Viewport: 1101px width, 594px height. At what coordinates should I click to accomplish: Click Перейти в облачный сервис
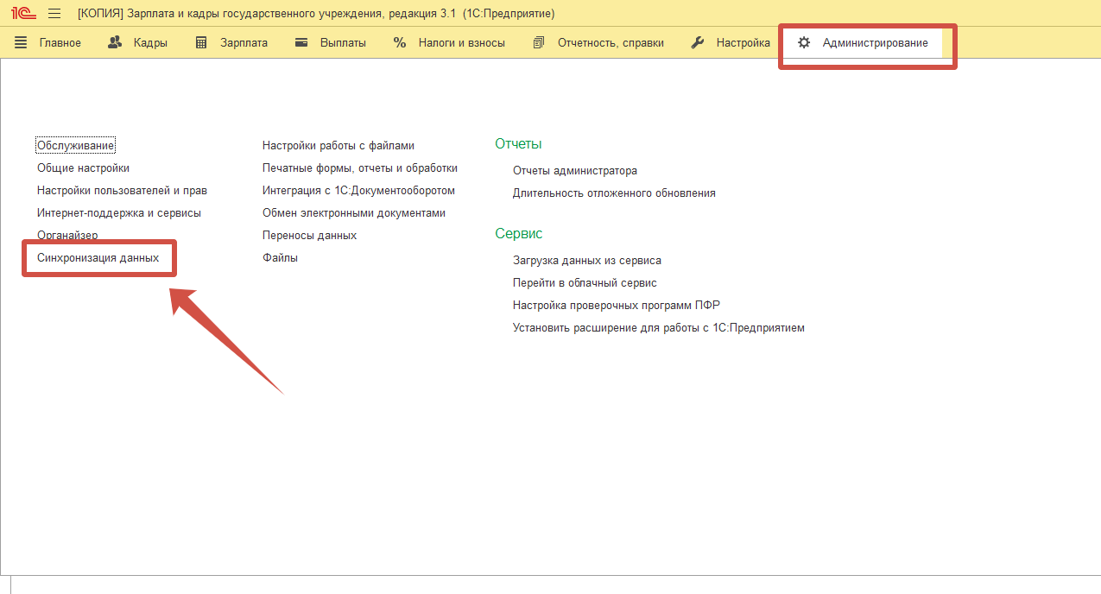click(x=585, y=282)
